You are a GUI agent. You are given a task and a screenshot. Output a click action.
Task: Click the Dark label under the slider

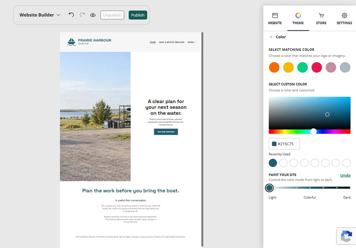[x=347, y=197]
